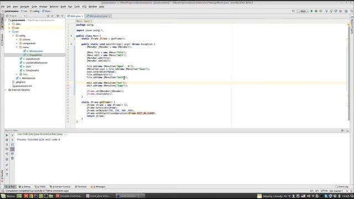Open Run panel settings gear
354x199 pixels.
click(x=342, y=130)
